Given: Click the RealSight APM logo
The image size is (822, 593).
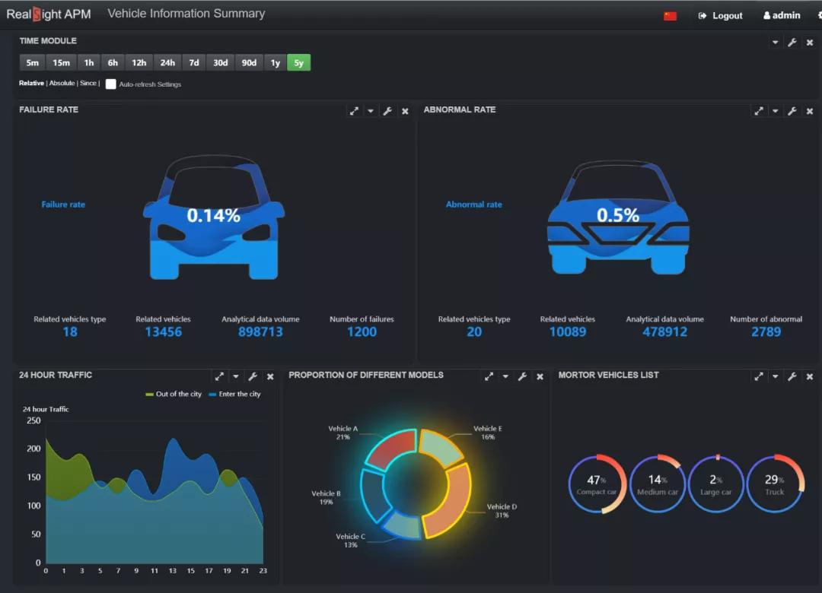Looking at the screenshot, I should [48, 14].
